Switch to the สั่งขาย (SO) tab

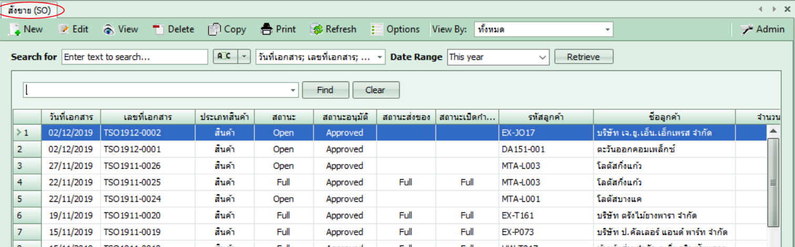(x=29, y=9)
